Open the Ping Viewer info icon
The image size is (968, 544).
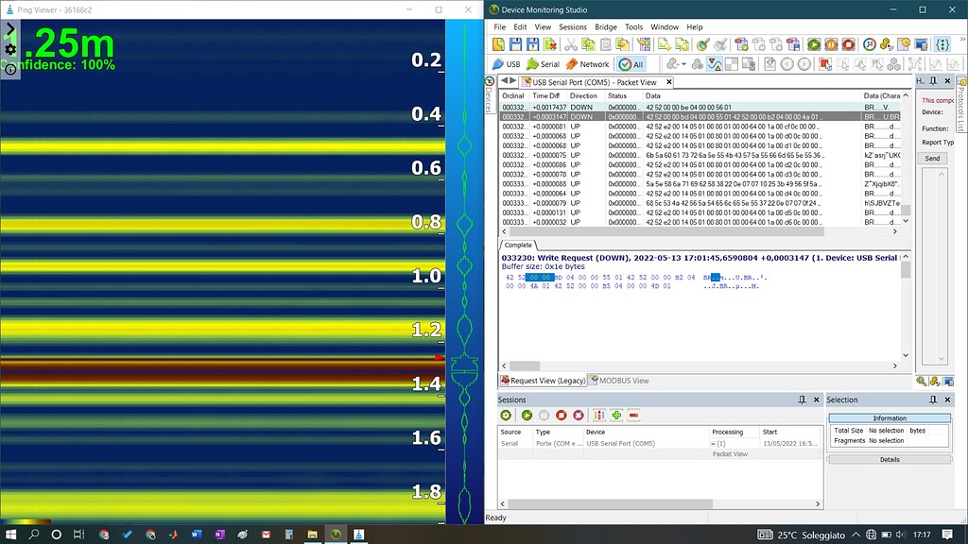[x=10, y=70]
